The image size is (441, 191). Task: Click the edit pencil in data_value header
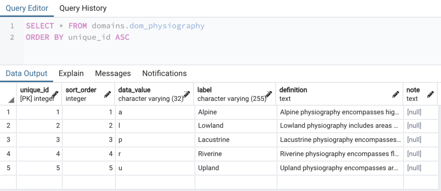point(186,94)
